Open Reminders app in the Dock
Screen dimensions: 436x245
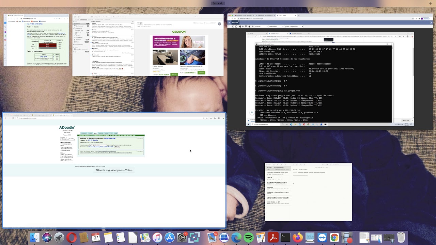pos(121,238)
